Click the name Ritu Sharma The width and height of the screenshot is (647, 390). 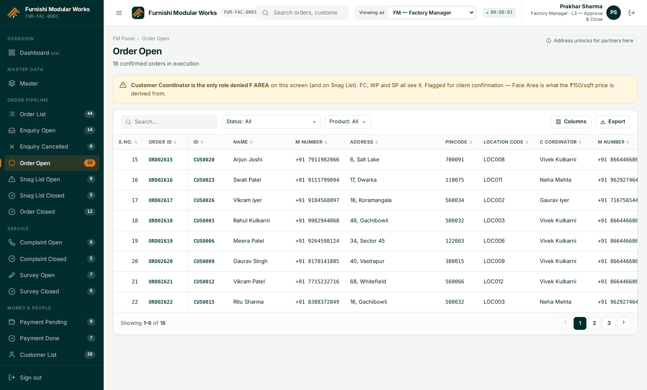click(248, 302)
